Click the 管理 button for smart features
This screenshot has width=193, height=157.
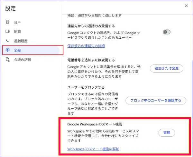pyautogui.click(x=167, y=132)
